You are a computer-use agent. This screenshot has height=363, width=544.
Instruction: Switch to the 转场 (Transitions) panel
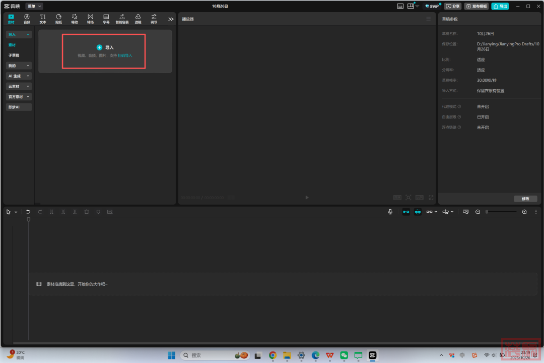pyautogui.click(x=90, y=19)
